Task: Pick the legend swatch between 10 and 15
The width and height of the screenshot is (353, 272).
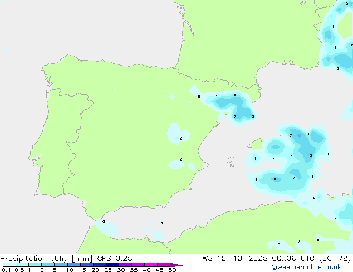Action: coord(74,265)
